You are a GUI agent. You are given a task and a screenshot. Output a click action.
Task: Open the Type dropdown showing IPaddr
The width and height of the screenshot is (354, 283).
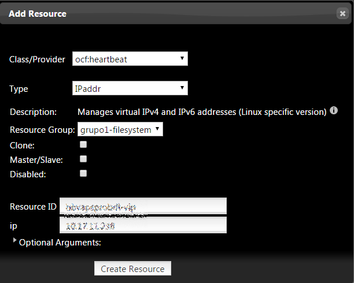pyautogui.click(x=130, y=88)
